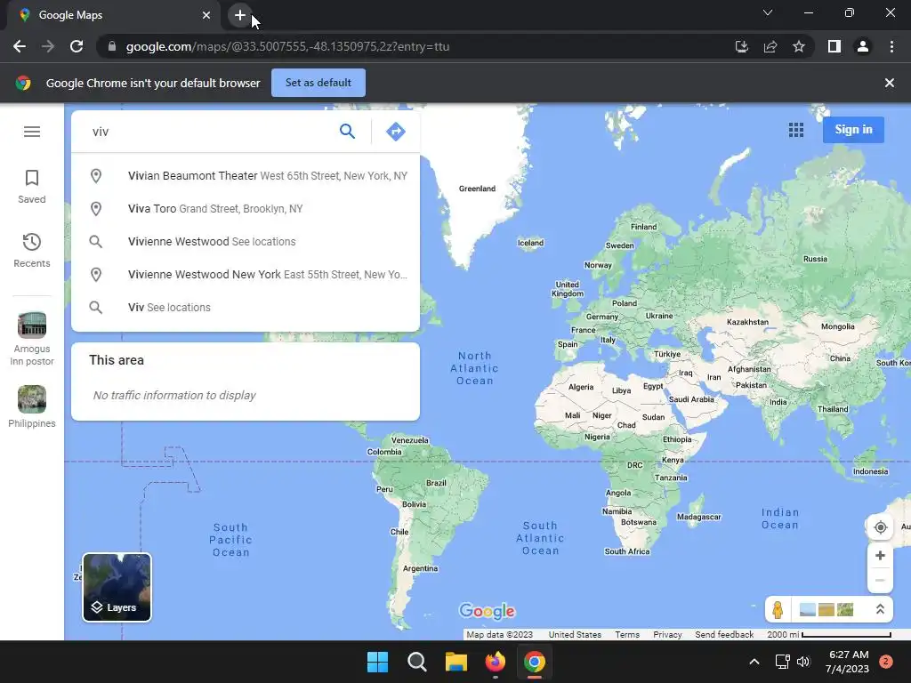Select Viv See locations suggestion
The width and height of the screenshot is (911, 683).
pos(246,307)
